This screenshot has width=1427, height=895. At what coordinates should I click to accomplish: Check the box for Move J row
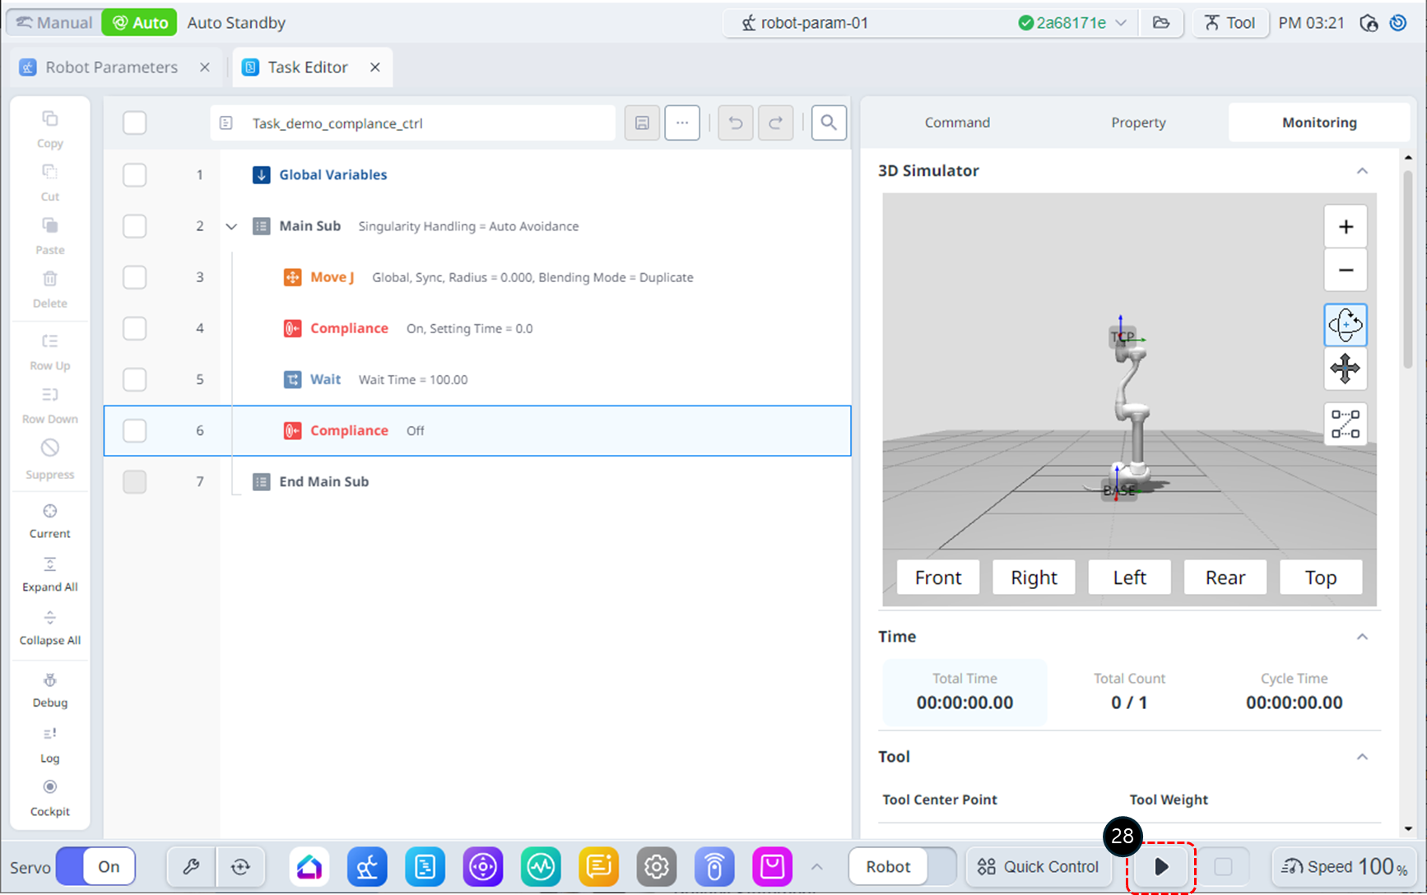coord(135,277)
